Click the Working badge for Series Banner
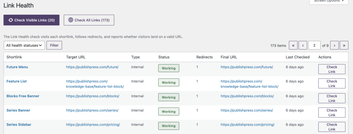The height and width of the screenshot is (134, 353). coord(169,112)
